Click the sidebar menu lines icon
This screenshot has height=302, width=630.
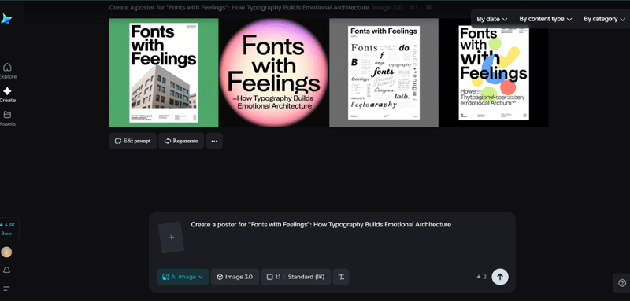click(6, 288)
